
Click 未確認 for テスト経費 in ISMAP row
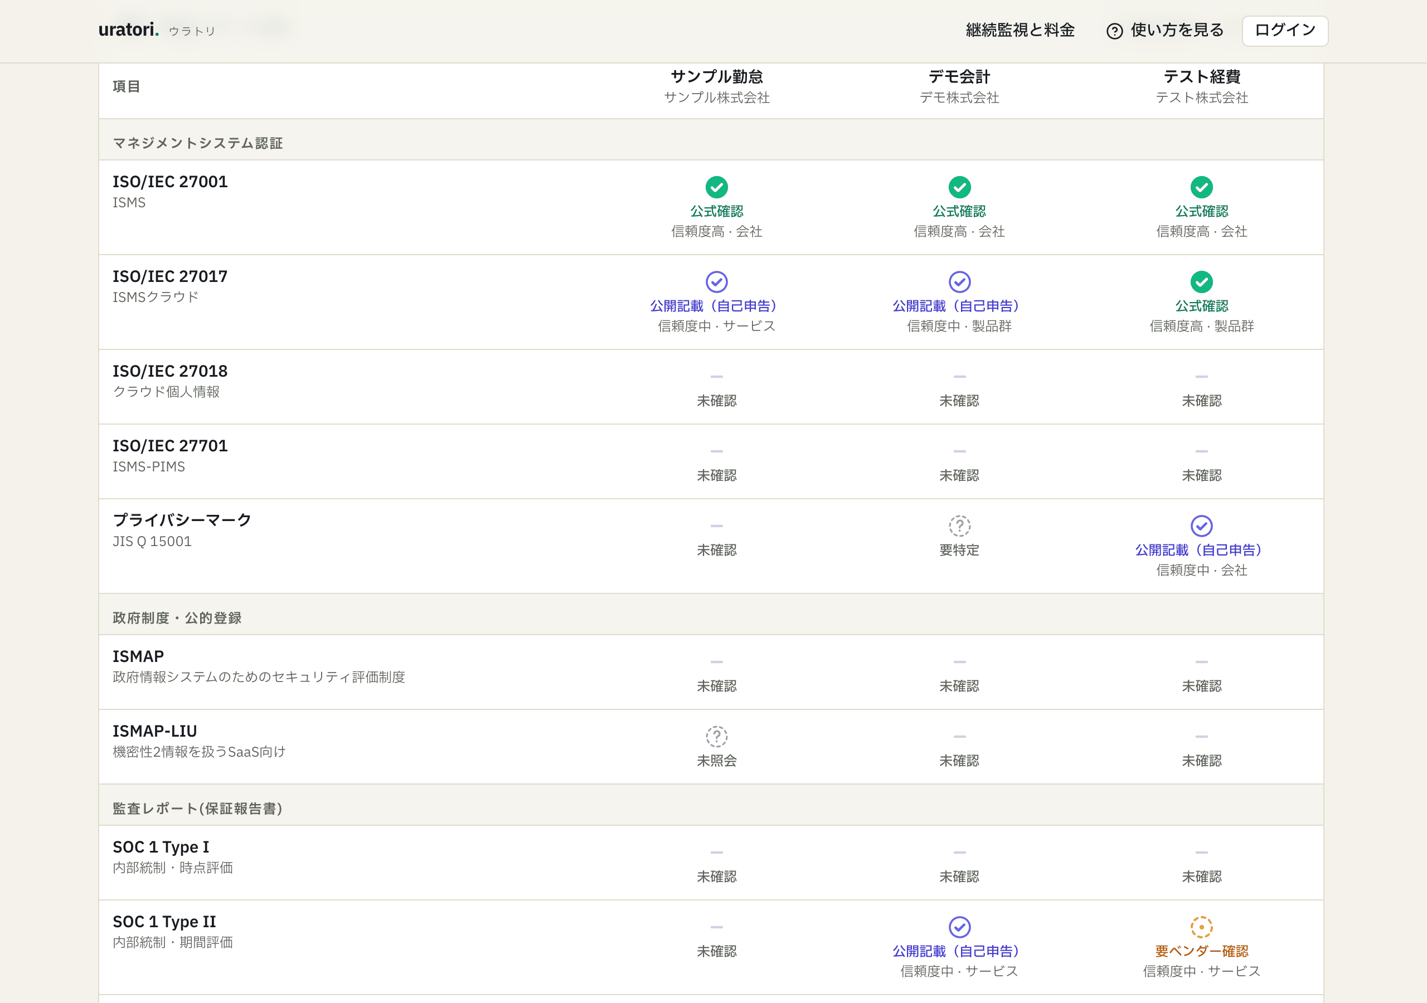1201,686
